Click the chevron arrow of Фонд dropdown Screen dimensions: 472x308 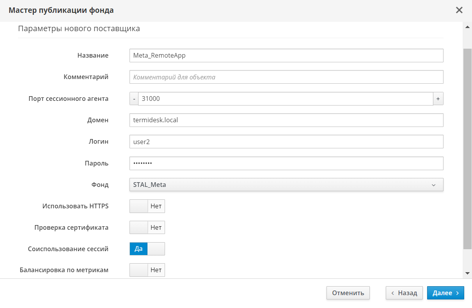point(433,185)
